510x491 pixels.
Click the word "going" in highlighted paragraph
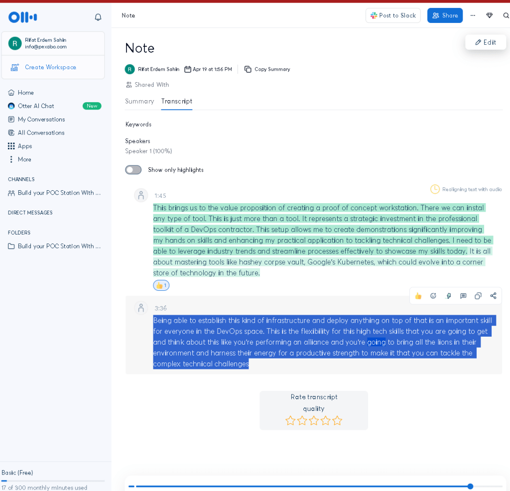coord(377,342)
